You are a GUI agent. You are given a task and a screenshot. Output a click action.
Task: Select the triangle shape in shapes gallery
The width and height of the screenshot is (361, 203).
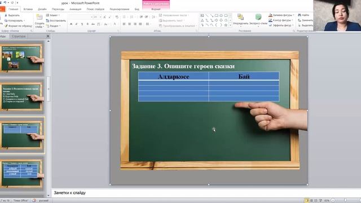[202, 20]
